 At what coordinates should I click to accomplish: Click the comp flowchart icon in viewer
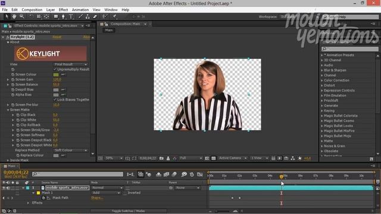[293, 159]
